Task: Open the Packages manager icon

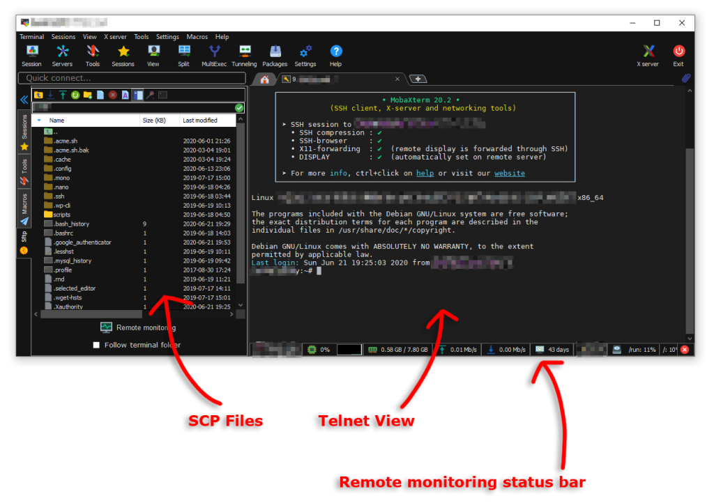Action: 275,56
